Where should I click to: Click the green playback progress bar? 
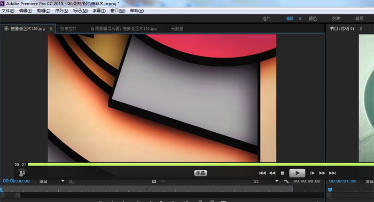[x=201, y=164]
